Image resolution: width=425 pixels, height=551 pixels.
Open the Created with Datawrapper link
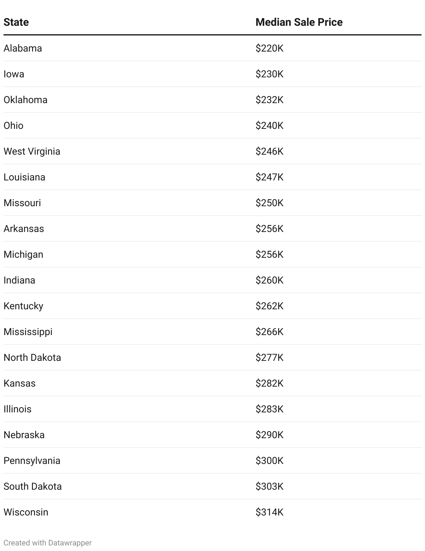tap(48, 543)
